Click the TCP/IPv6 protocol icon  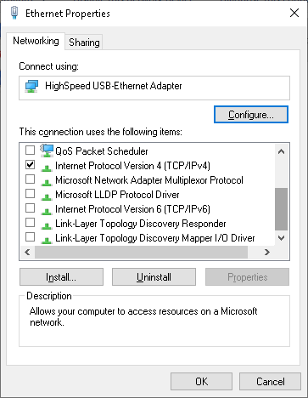47,212
